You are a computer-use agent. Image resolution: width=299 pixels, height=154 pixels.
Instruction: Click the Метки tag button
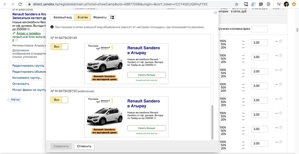[14, 99]
